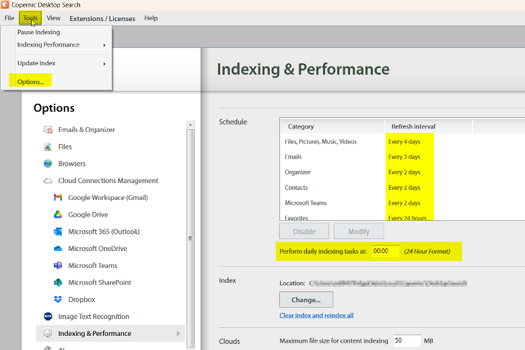The width and height of the screenshot is (525, 350).
Task: Click the Microsoft SharePoint icon
Action: coord(58,282)
